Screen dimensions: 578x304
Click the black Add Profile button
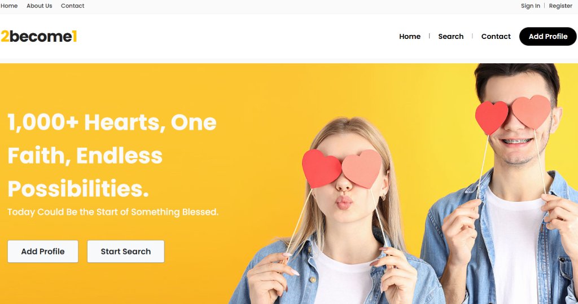point(548,37)
